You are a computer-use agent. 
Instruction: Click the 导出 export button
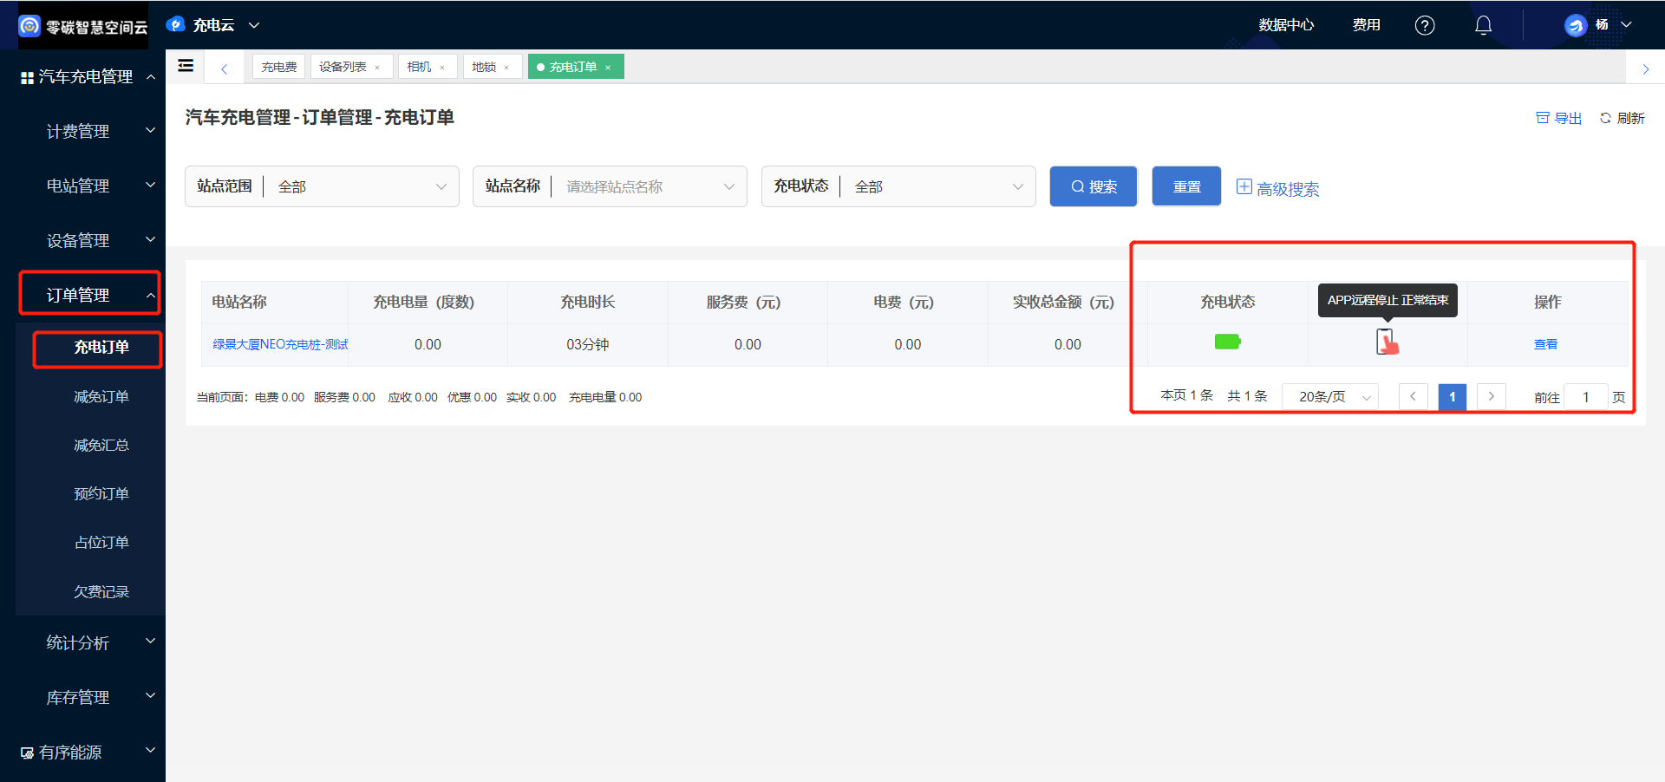(x=1558, y=118)
